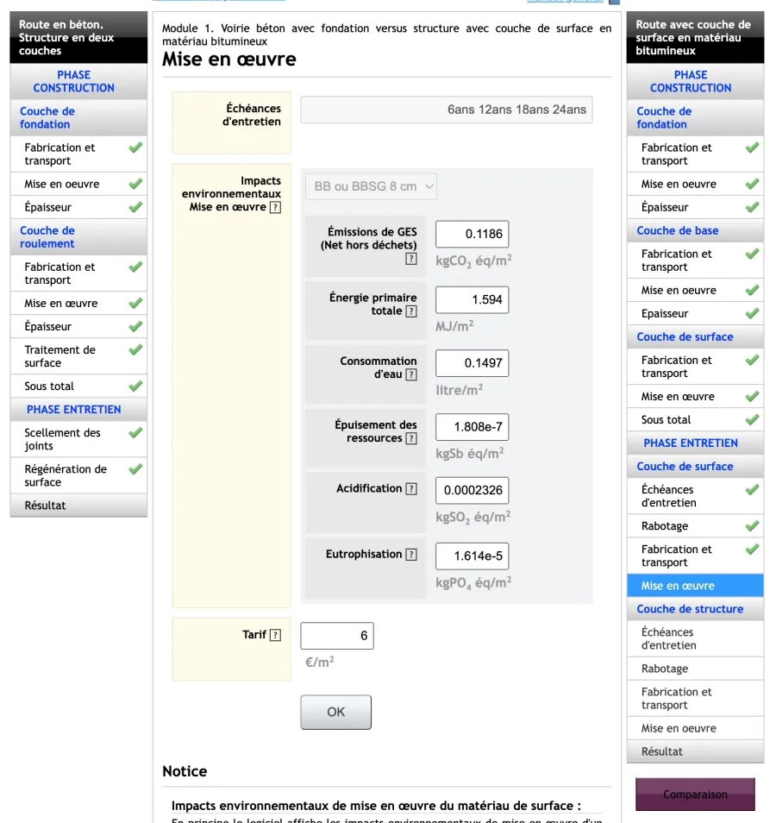Viewport: 776px width, 823px height.
Task: Focus the Émissions de GES value field
Action: point(472,234)
